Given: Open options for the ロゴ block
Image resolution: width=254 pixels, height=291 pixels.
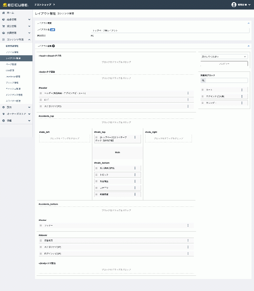Looking at the screenshot, I should pyautogui.click(x=188, y=100).
